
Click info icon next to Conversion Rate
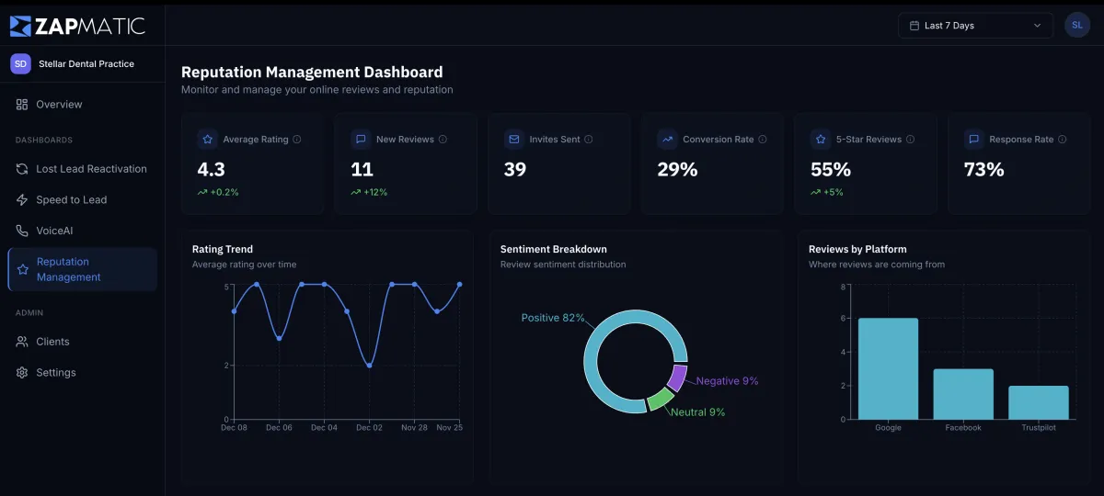pos(763,140)
